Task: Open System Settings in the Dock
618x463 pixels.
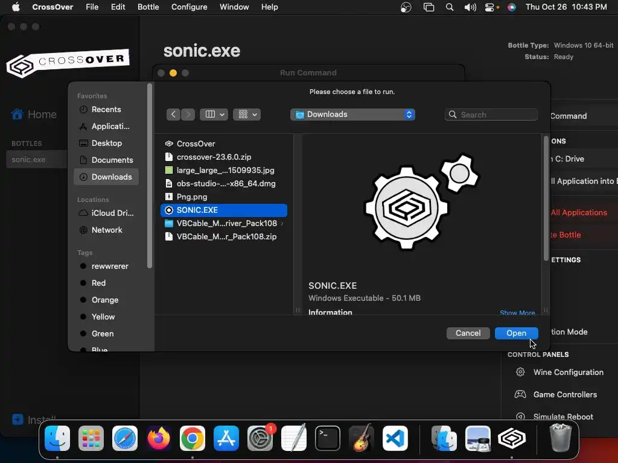Action: click(x=260, y=438)
